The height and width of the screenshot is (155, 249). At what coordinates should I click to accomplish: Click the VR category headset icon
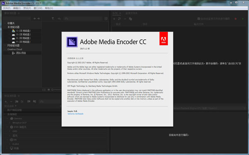point(12,140)
